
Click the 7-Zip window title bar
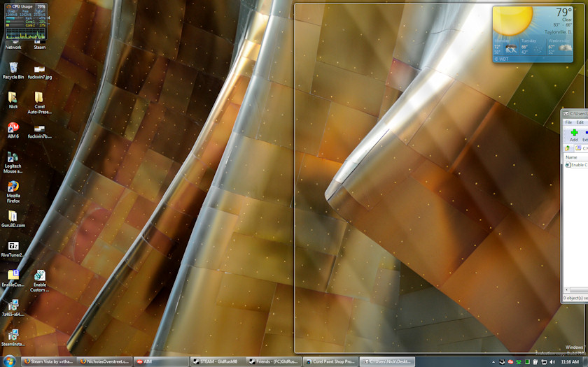pos(576,113)
